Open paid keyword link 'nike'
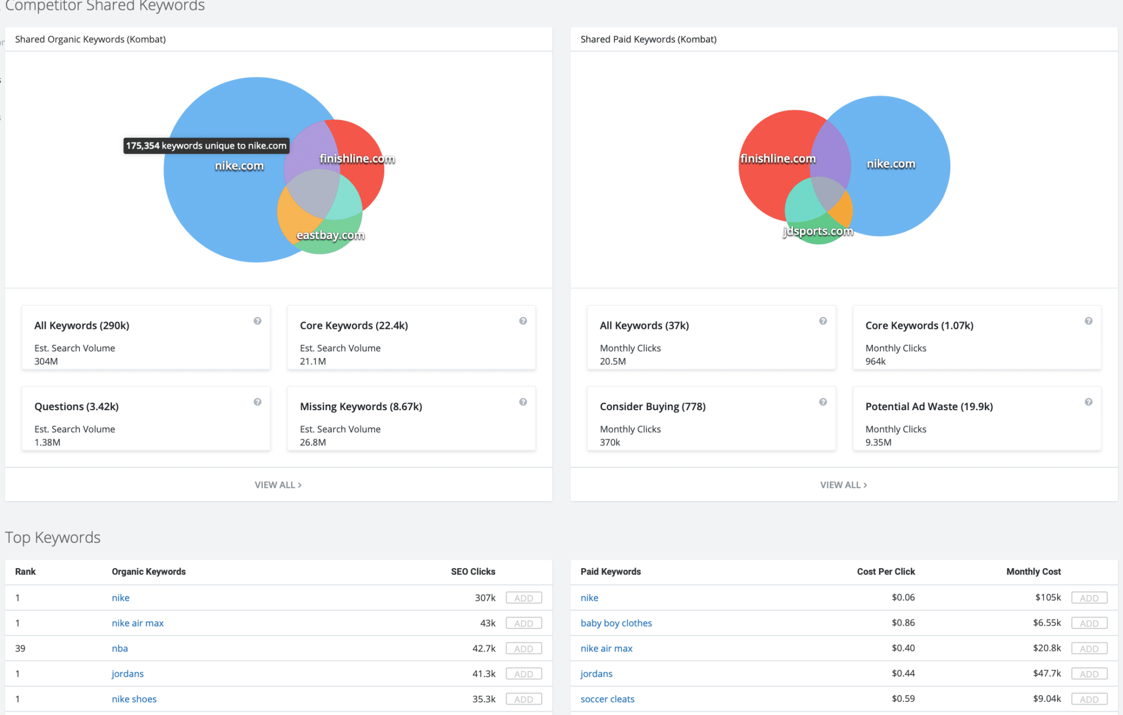This screenshot has height=715, width=1123. 589,598
